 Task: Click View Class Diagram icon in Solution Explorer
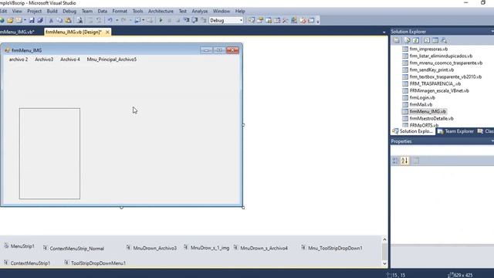click(x=444, y=40)
